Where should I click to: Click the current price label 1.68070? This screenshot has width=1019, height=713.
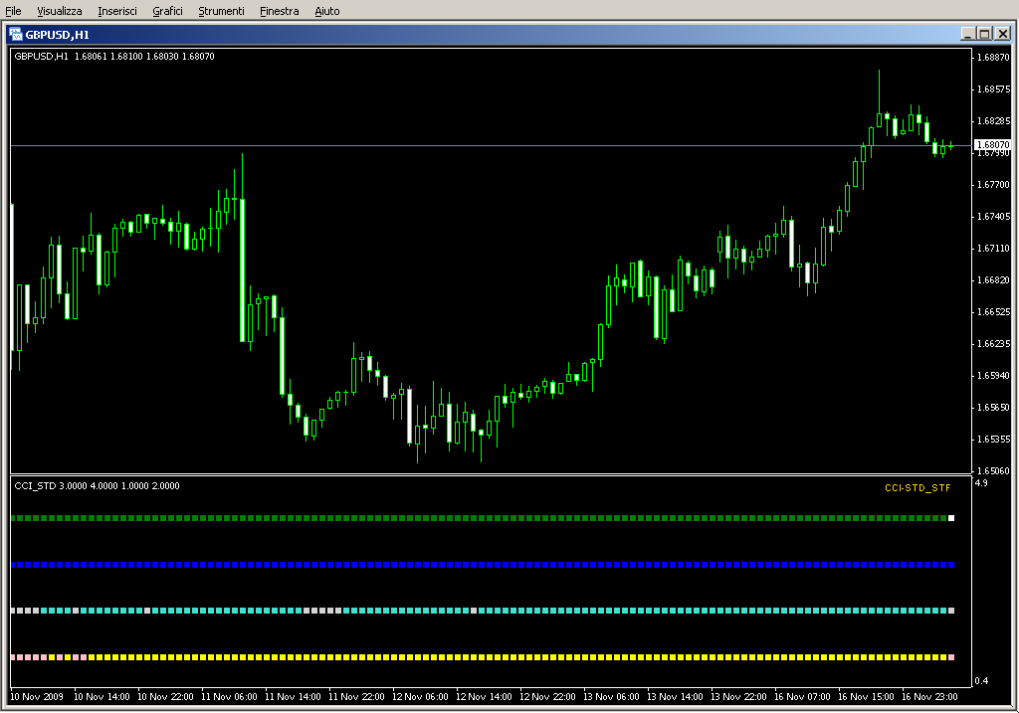991,144
